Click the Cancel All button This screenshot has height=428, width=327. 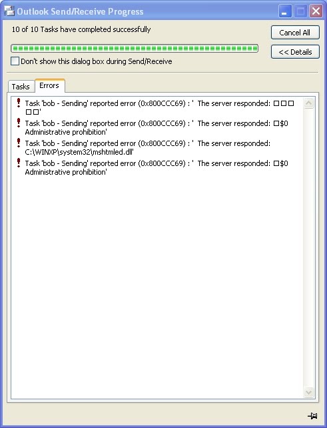point(295,33)
